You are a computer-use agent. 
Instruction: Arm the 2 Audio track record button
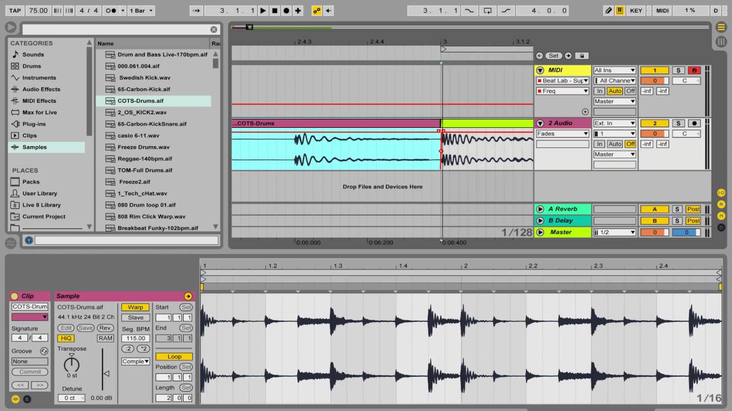(x=695, y=123)
